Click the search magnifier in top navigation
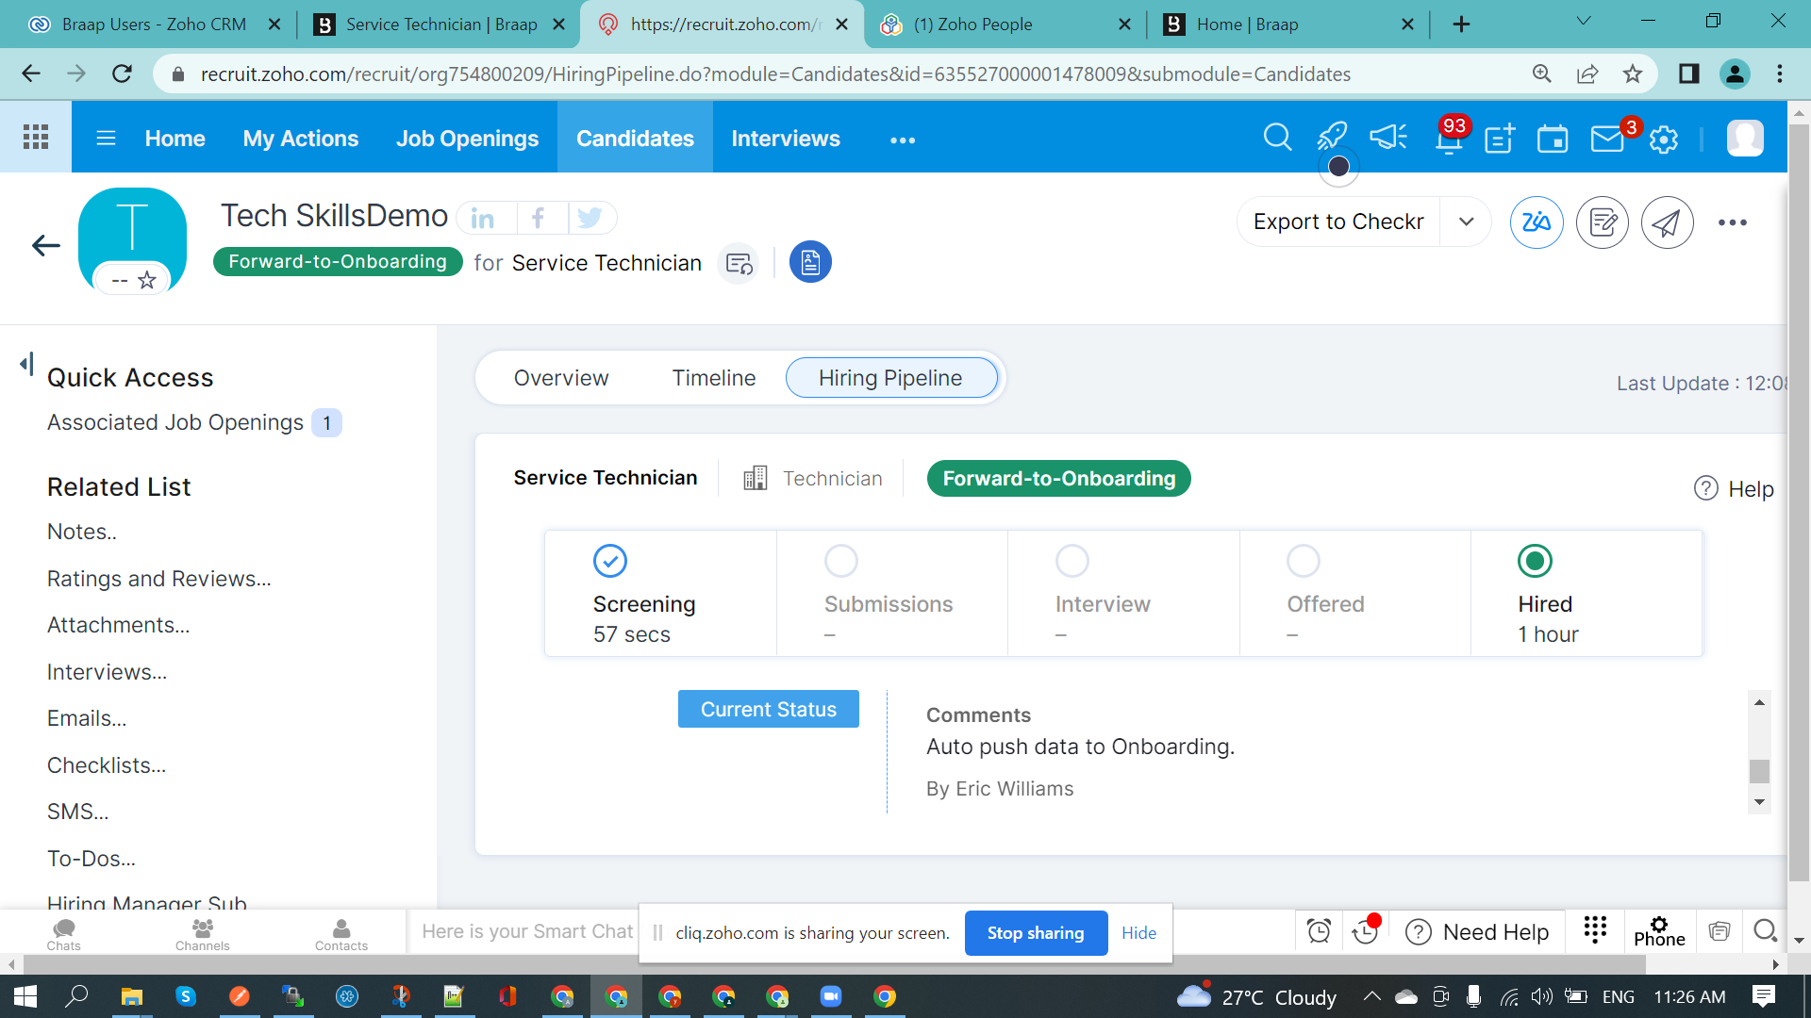 click(x=1277, y=138)
